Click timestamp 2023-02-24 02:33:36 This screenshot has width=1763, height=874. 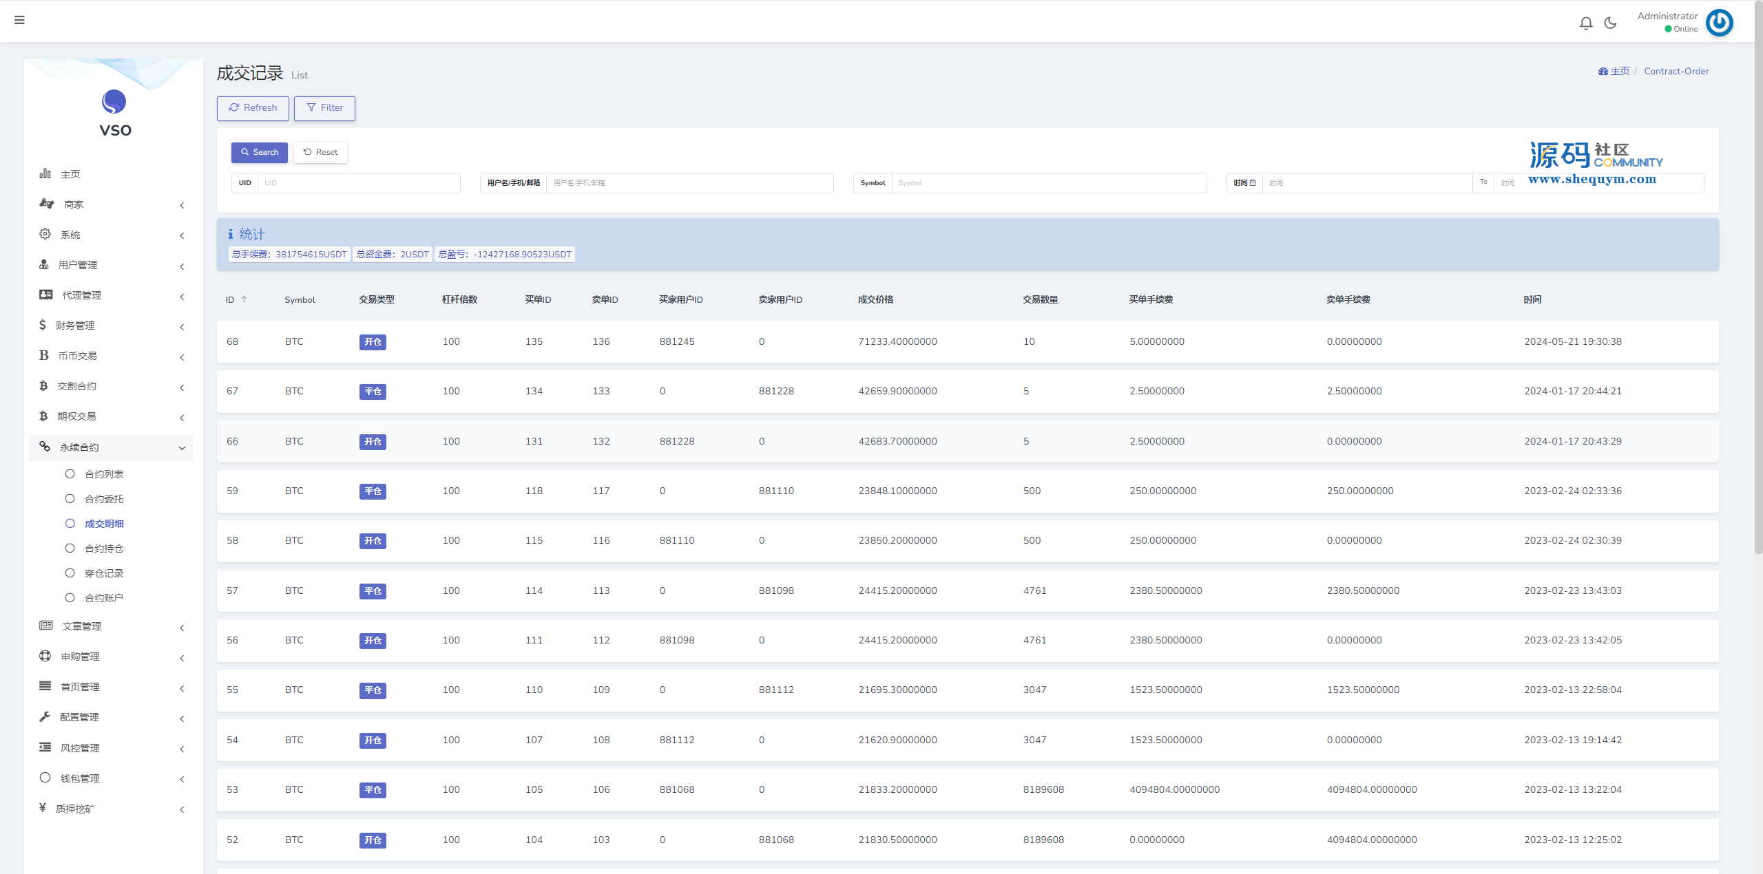click(1573, 491)
